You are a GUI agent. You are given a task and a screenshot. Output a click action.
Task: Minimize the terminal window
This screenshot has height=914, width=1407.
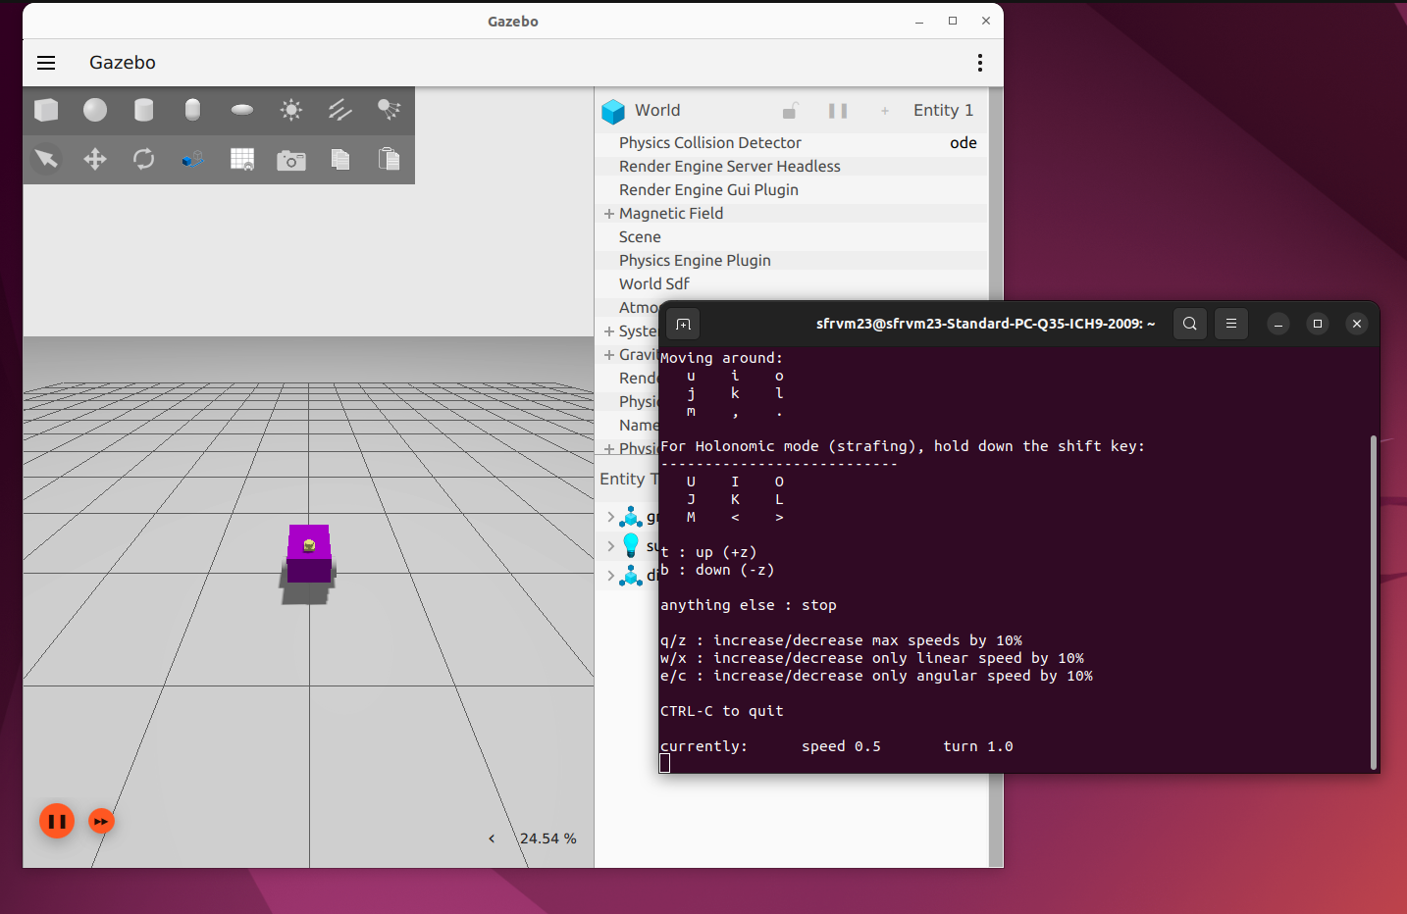coord(1278,324)
